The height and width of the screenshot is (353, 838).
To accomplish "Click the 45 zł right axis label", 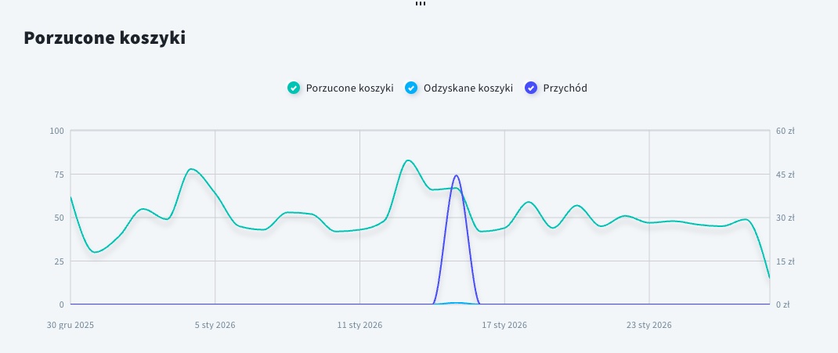I will point(786,175).
